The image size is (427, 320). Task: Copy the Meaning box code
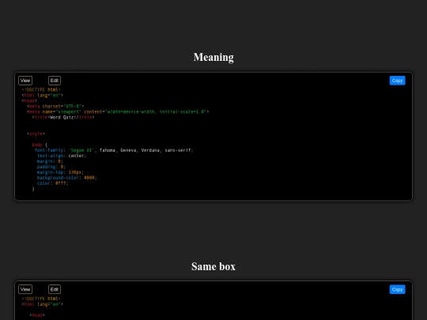pos(397,81)
